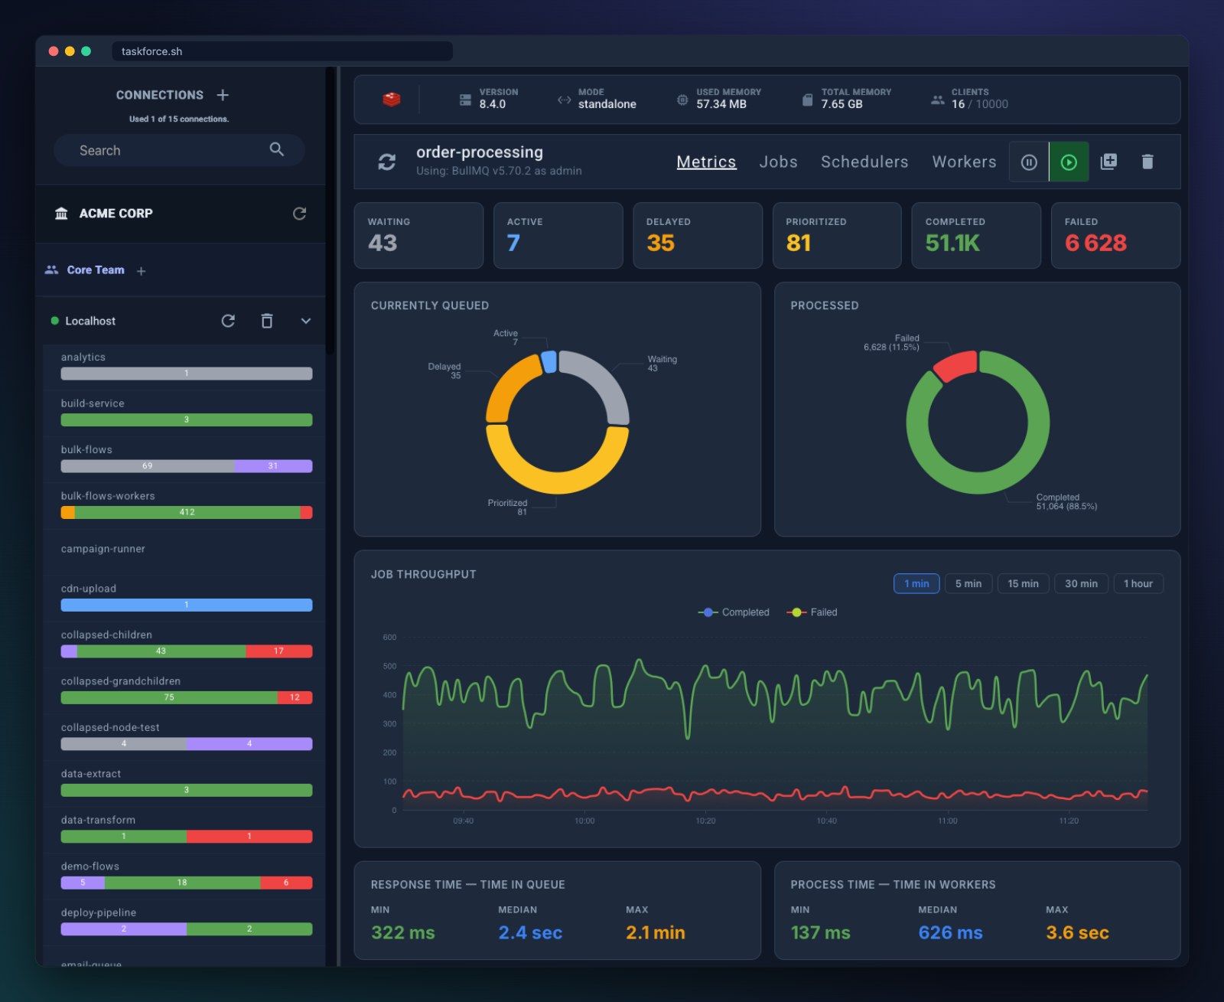The height and width of the screenshot is (1002, 1224).
Task: Select the 15 min throughput range
Action: coord(1023,583)
